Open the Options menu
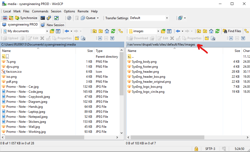Image resolution: width=250 pixels, height=152 pixels. [x=69, y=11]
